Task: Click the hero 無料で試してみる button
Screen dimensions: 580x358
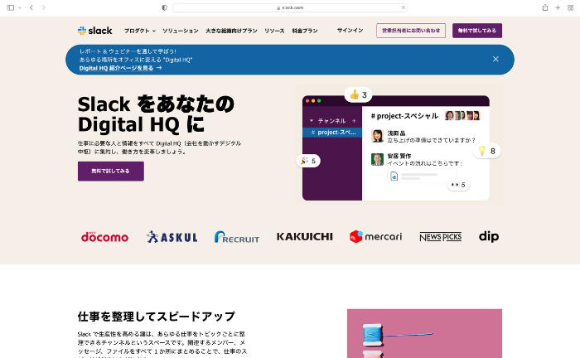Action: click(110, 171)
